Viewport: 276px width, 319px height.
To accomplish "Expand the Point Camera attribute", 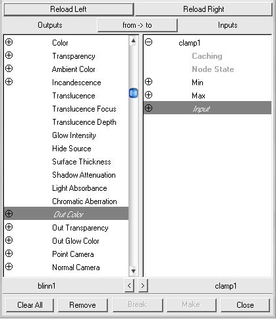I will coord(9,254).
